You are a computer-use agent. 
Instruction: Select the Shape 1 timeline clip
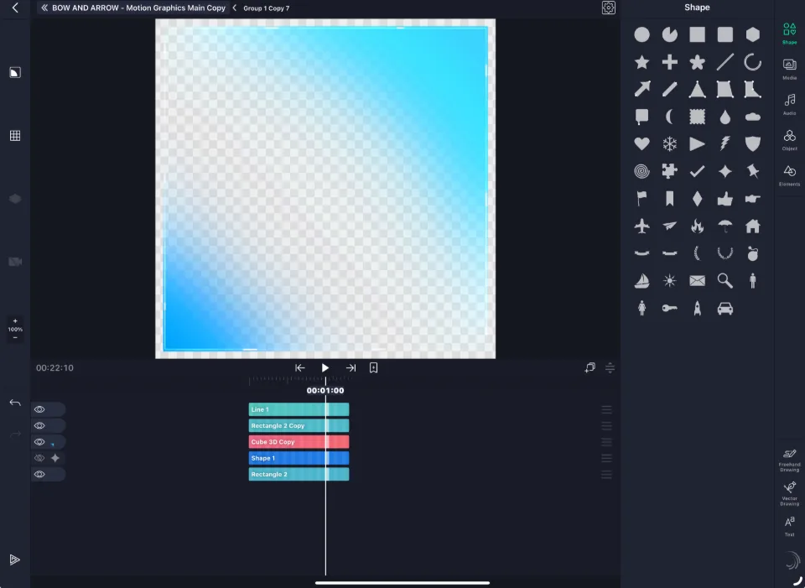point(299,458)
